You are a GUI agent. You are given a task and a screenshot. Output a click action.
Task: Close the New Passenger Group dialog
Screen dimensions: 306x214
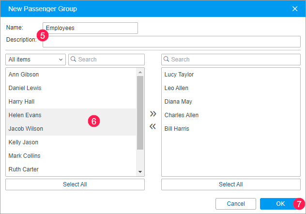pos(295,9)
